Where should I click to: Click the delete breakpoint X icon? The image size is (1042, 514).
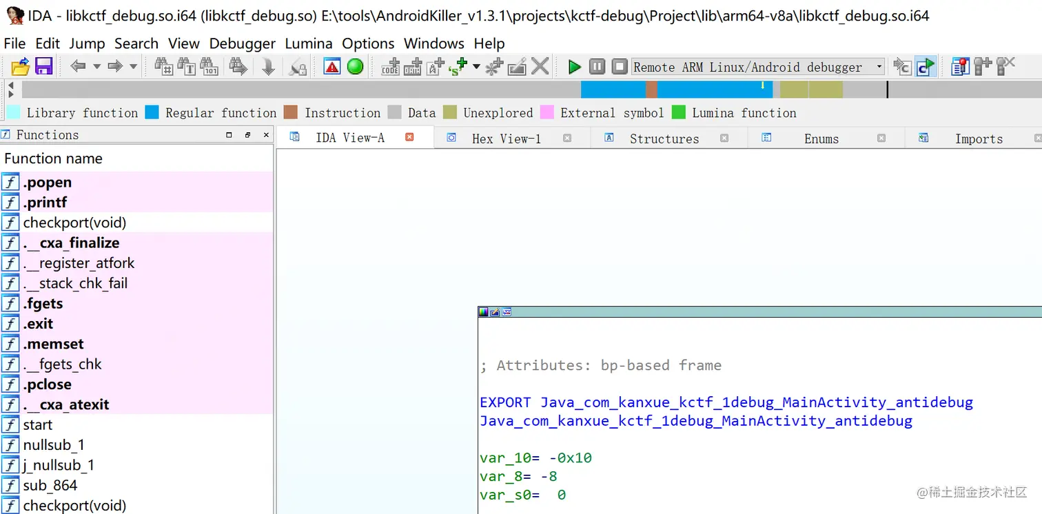[1005, 67]
